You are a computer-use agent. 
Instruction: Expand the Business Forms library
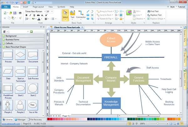pos(13,40)
